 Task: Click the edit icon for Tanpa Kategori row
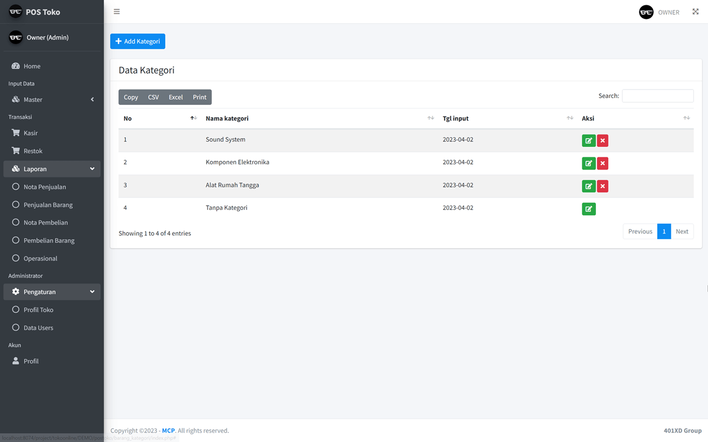click(588, 208)
